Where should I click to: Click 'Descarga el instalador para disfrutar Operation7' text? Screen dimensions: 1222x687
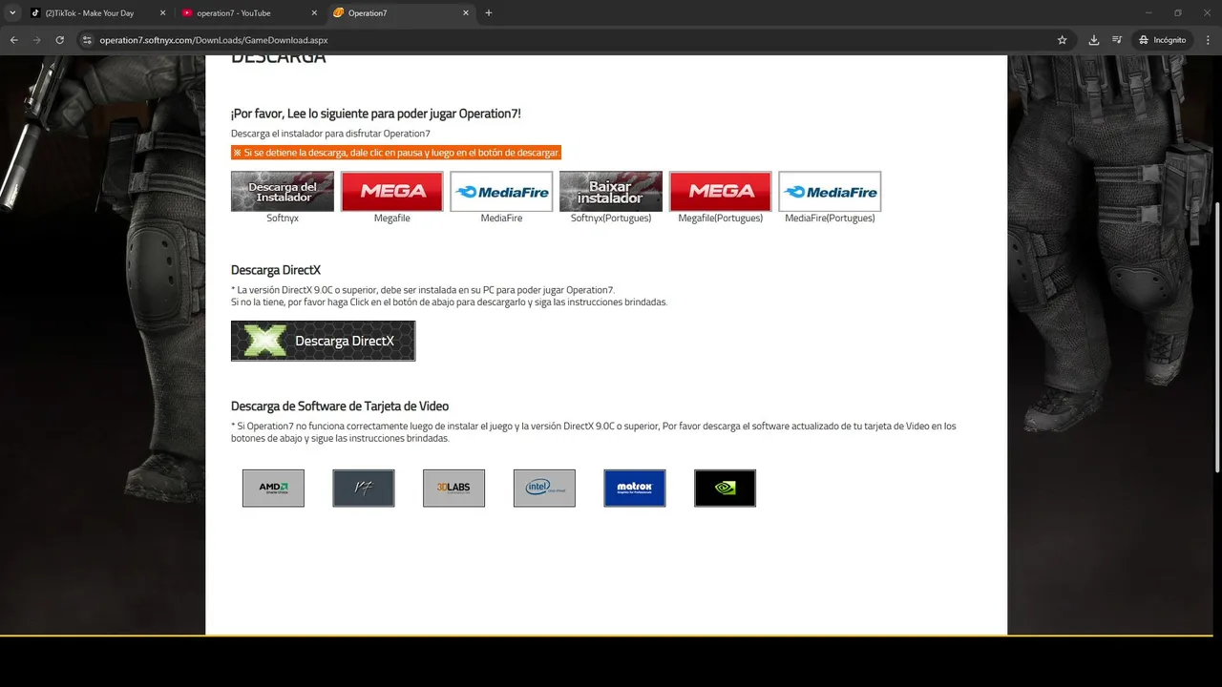[330, 134]
